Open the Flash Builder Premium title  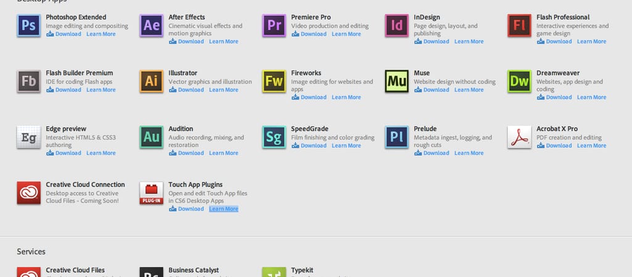pyautogui.click(x=79, y=73)
